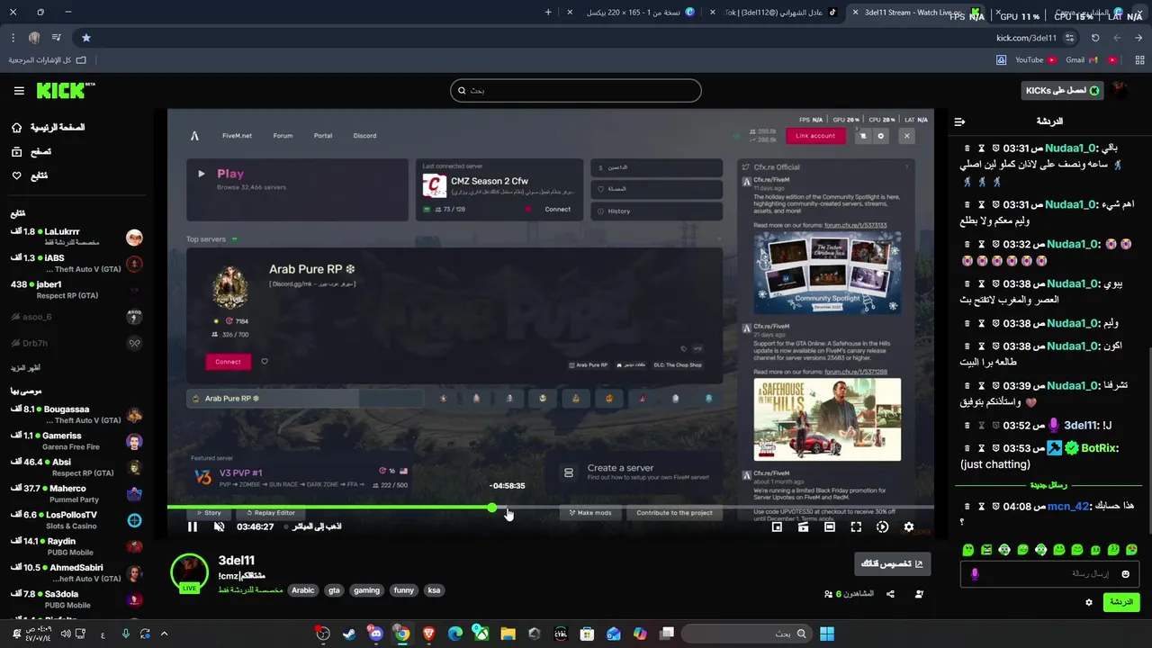1152x648 pixels.
Task: Open the emoji picker in the chat box
Action: pos(1125,573)
